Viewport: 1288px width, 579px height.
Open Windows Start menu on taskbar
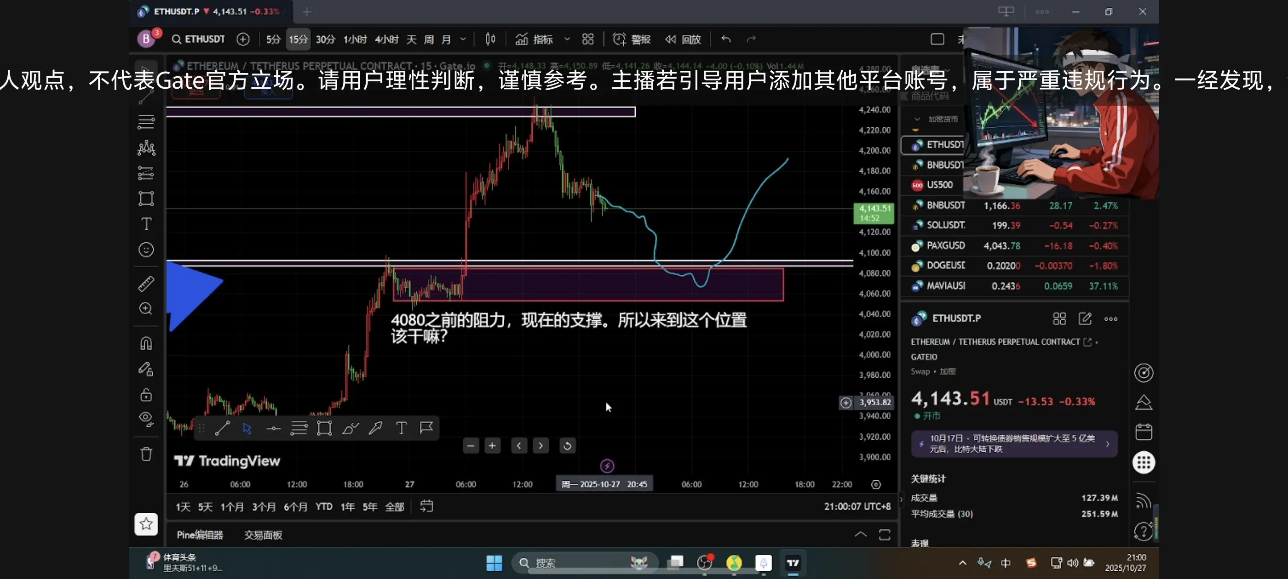(x=494, y=563)
